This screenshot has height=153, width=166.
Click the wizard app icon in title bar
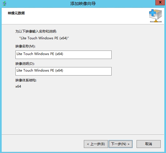point(4,3)
